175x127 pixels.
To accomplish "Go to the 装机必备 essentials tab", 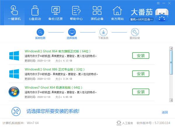I will click(97, 13).
